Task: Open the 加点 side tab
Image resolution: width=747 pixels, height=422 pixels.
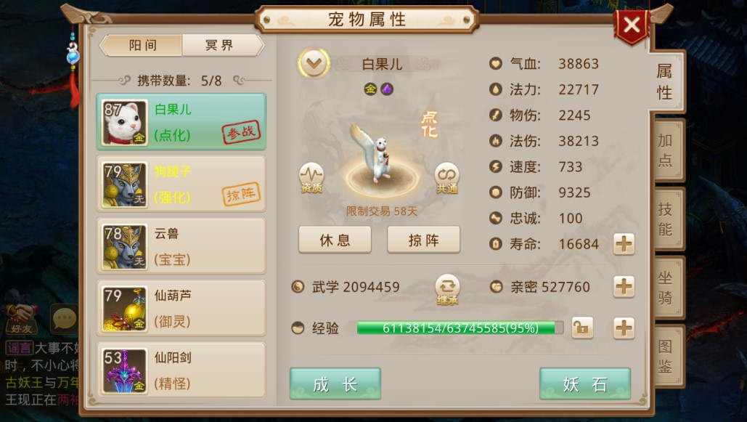Action: 667,150
